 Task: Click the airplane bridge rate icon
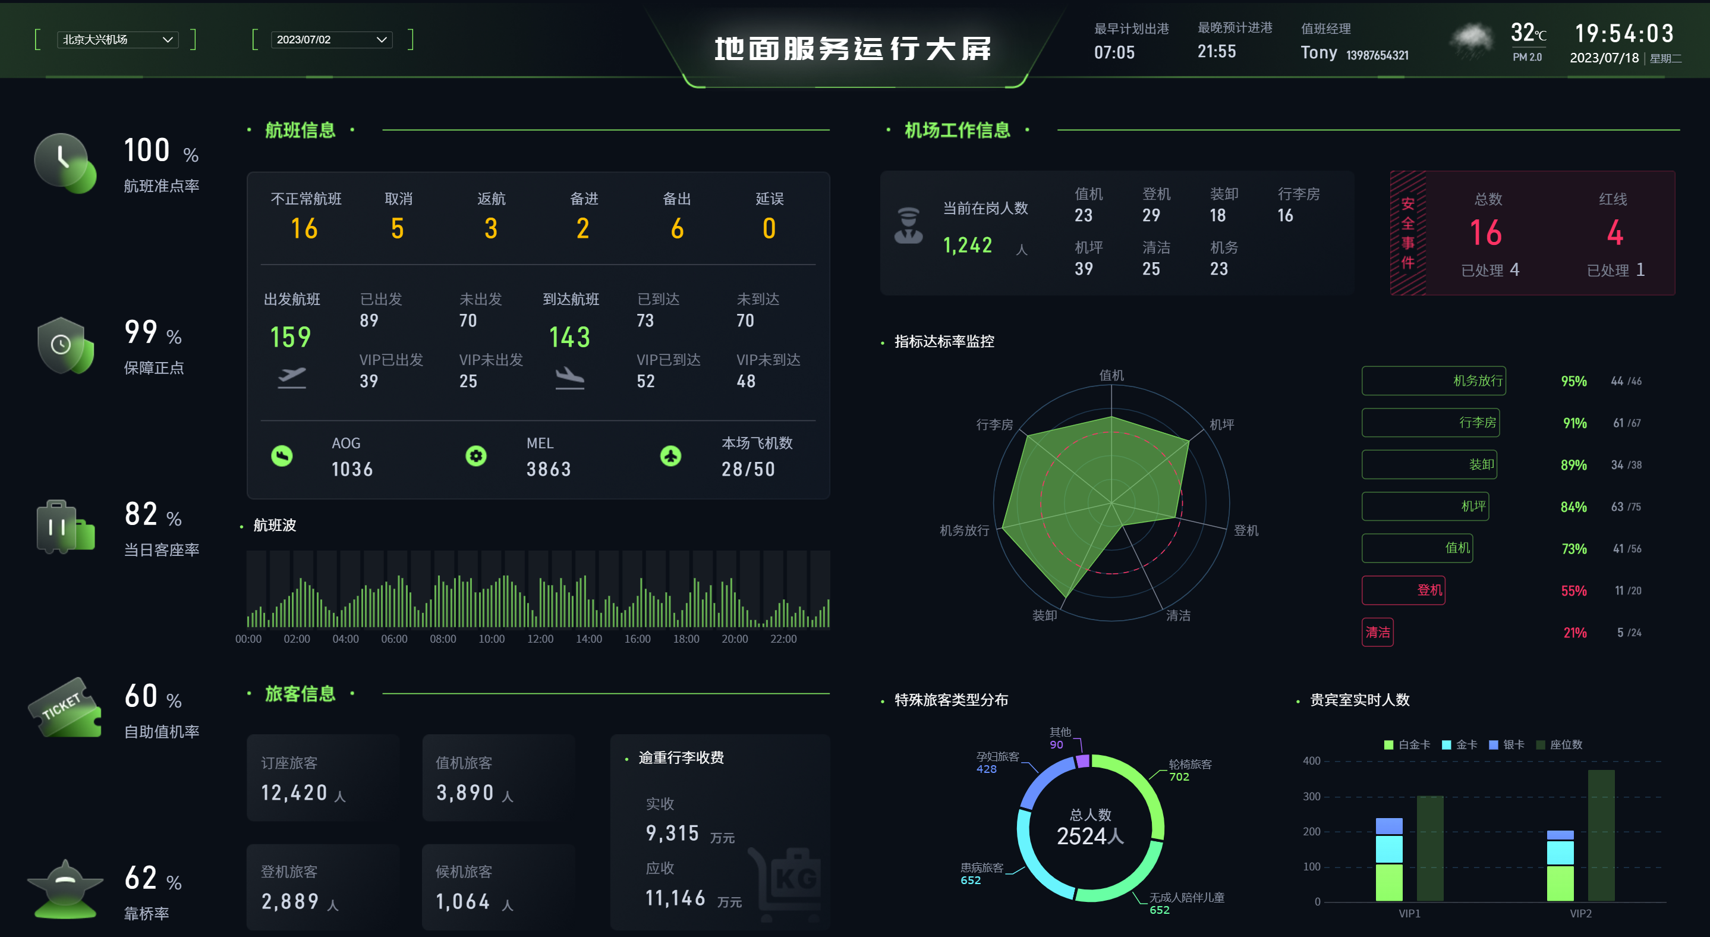point(64,888)
